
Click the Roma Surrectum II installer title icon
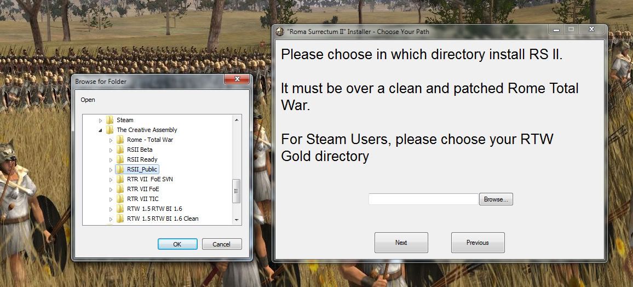click(279, 31)
